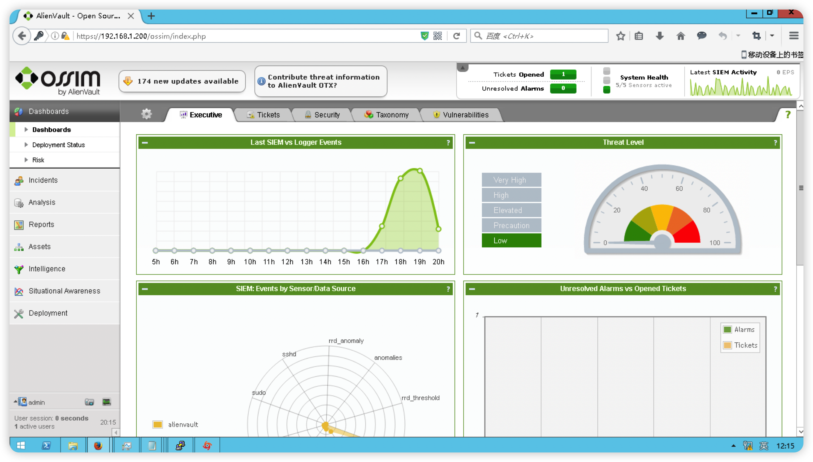Click the Unresolved Alarms count badge
Image resolution: width=813 pixels, height=462 pixels.
(563, 88)
